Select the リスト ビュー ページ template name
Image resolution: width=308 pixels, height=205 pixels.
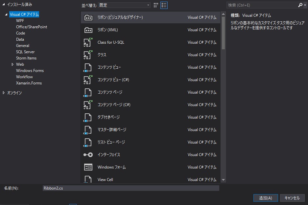[111, 142]
